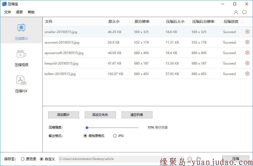Open the output folder icon
Screen dimensions: 253x166
(199, 159)
